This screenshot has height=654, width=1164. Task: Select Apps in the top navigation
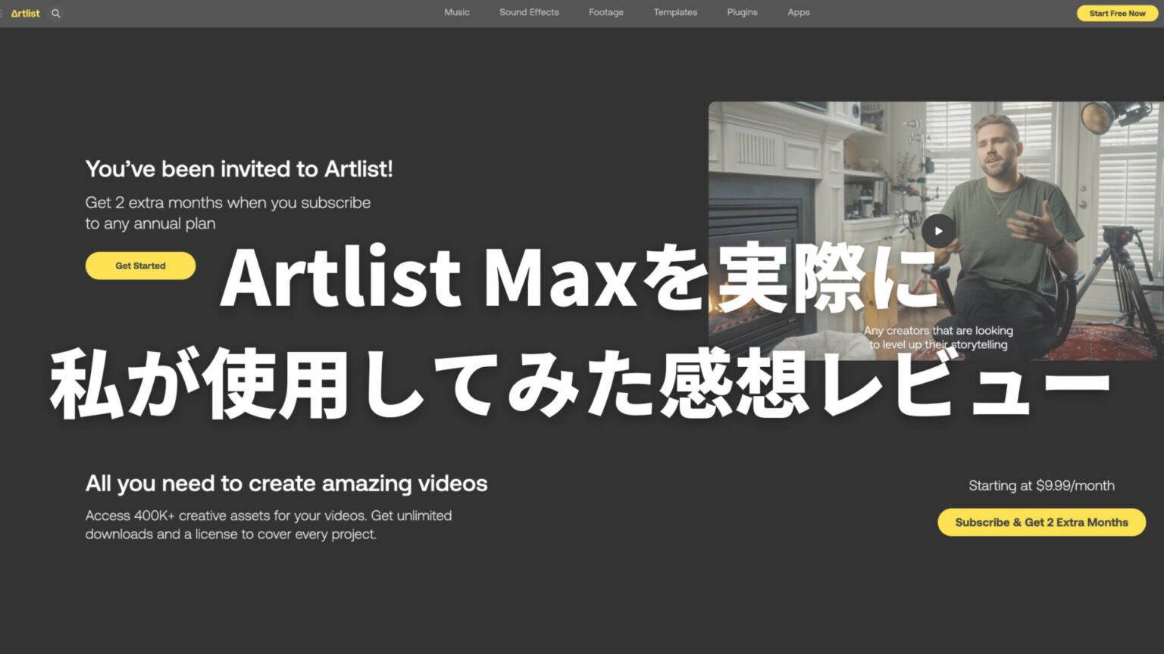pyautogui.click(x=798, y=12)
